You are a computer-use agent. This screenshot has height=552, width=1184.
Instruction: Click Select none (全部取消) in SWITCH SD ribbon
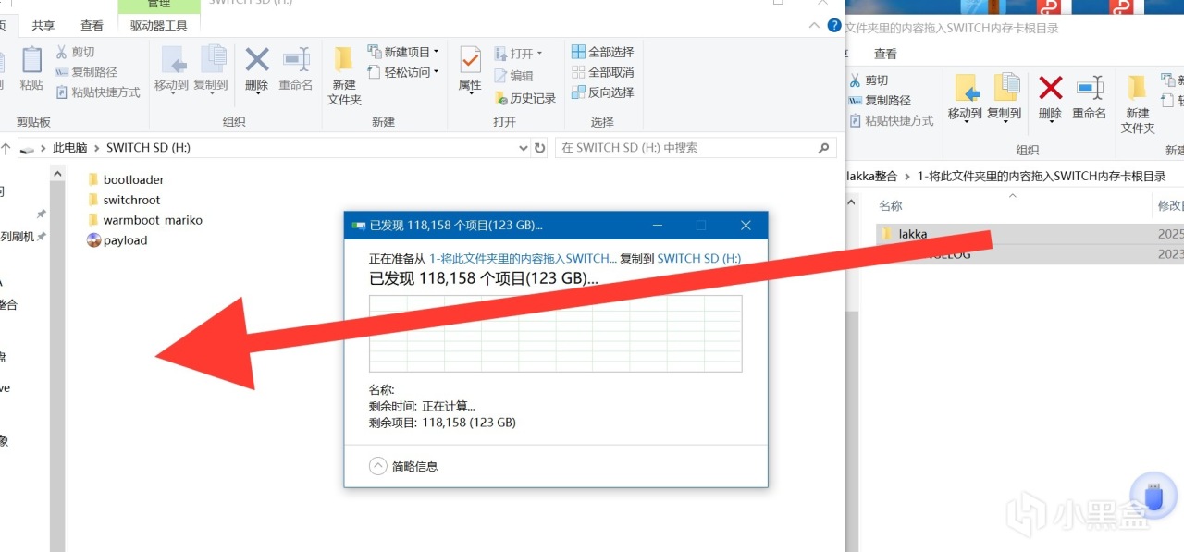[603, 72]
